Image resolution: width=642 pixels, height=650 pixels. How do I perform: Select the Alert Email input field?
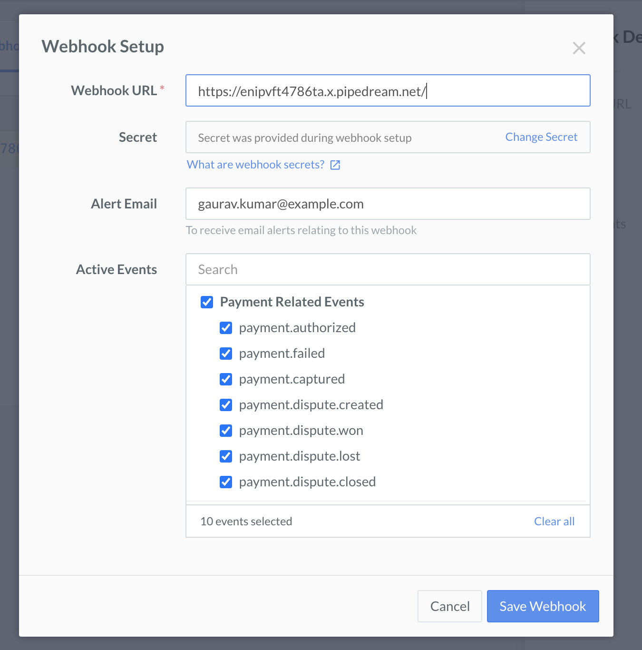coord(388,204)
